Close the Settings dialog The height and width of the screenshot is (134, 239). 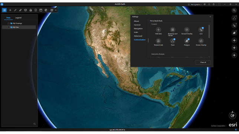point(210,17)
